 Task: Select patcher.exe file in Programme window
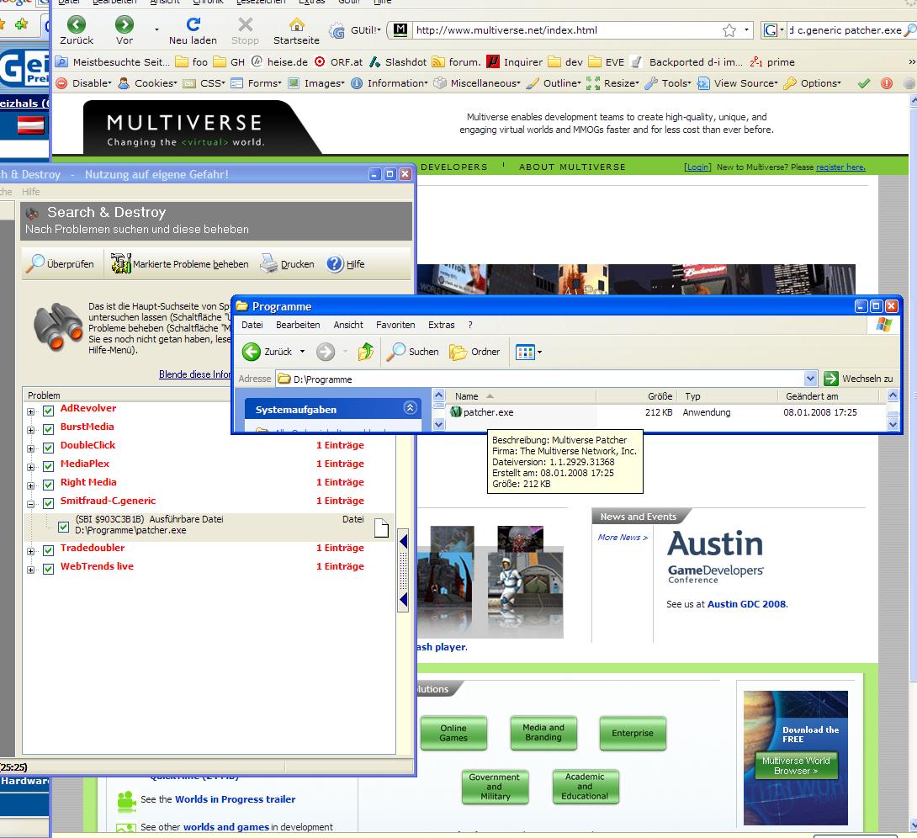[x=488, y=412]
